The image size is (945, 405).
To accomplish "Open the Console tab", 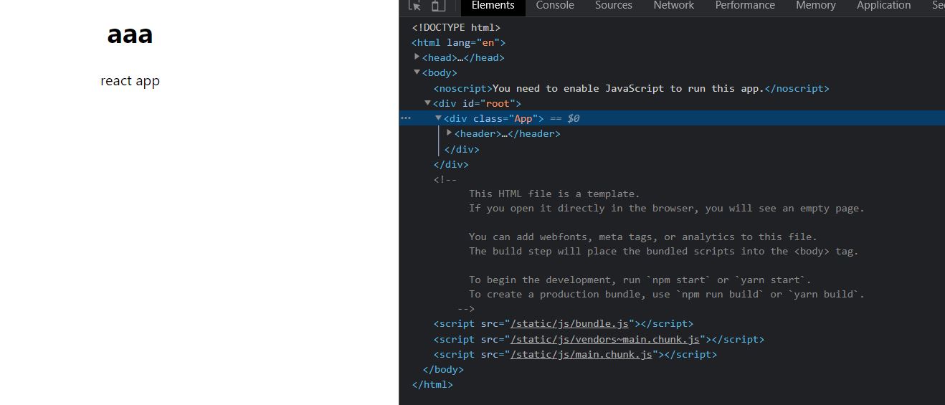I will click(x=555, y=6).
